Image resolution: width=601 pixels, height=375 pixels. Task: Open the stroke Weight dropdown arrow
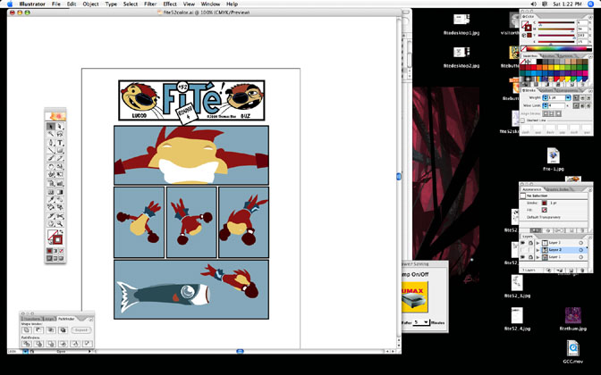pos(568,97)
